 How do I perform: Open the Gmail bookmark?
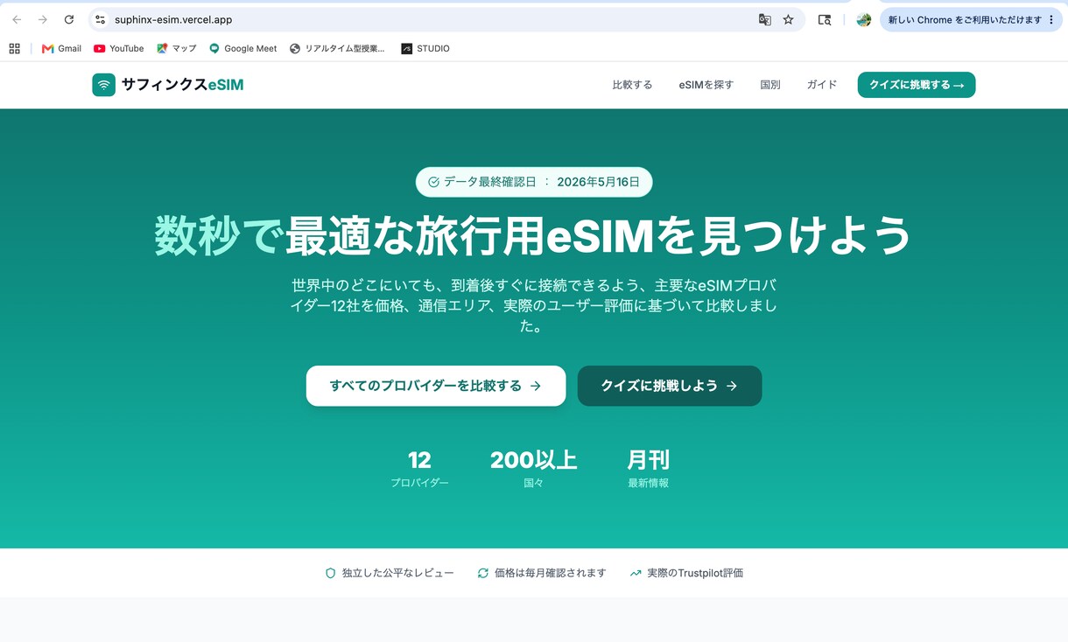click(61, 48)
